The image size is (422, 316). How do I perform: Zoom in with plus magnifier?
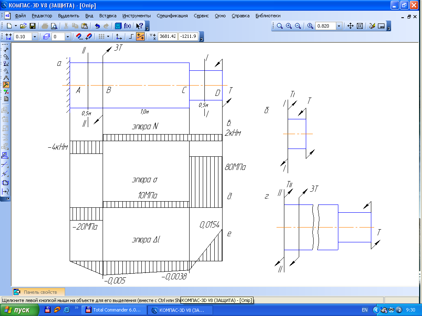(289, 26)
